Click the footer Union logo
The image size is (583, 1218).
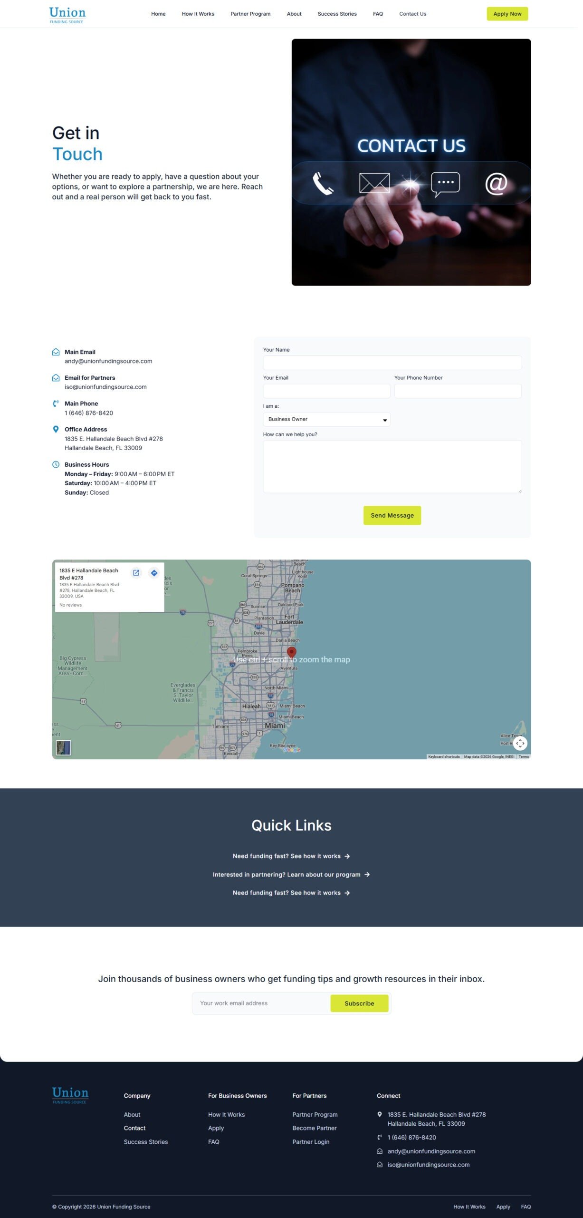[70, 1095]
